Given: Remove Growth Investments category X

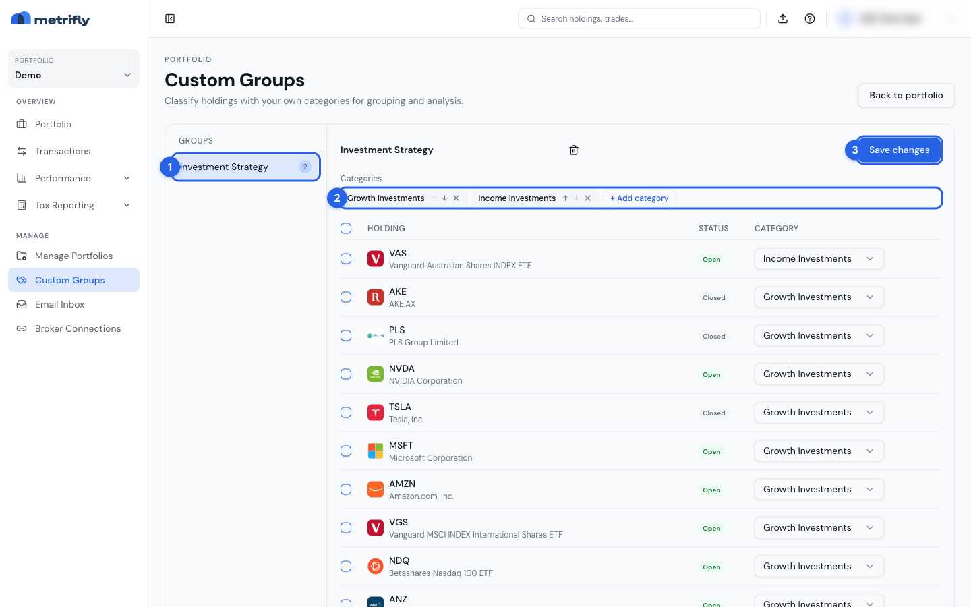Looking at the screenshot, I should click(x=457, y=198).
